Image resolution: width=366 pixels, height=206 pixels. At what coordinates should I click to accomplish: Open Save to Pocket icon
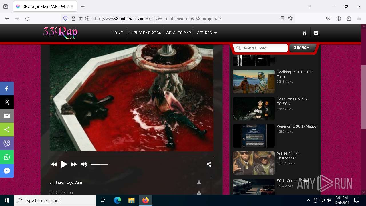[328, 19]
